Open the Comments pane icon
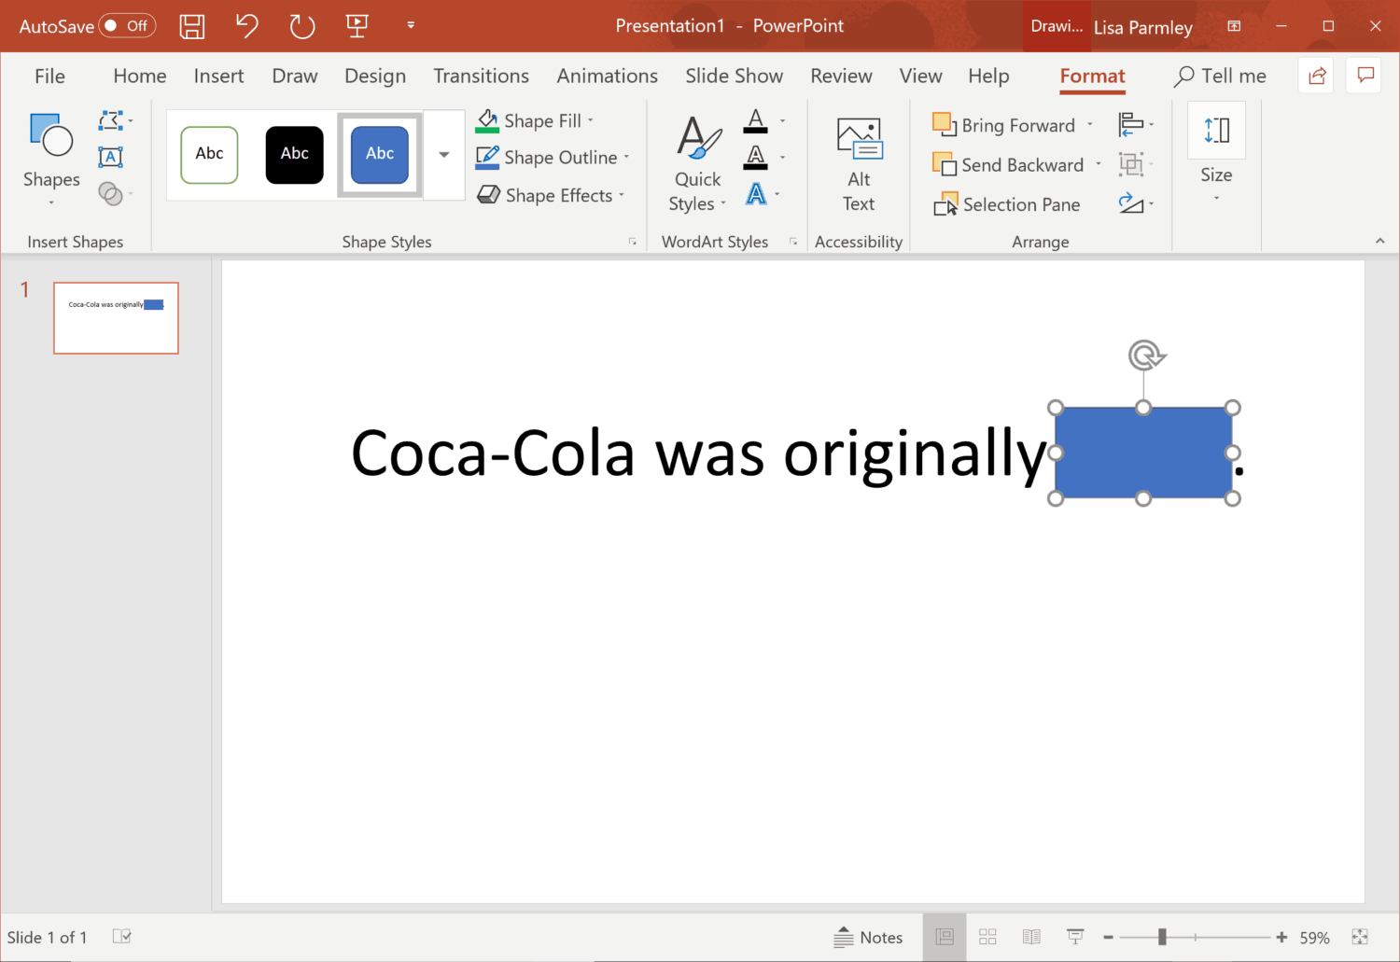This screenshot has height=962, width=1400. pyautogui.click(x=1365, y=76)
